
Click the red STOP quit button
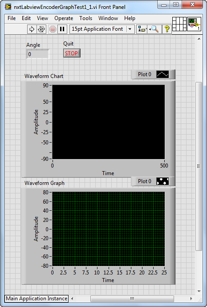click(72, 53)
